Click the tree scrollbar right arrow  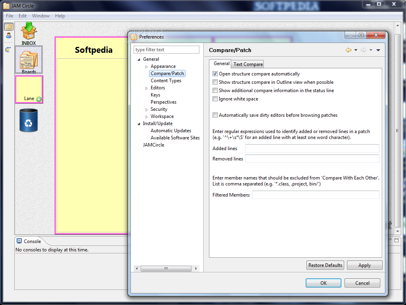click(x=196, y=269)
